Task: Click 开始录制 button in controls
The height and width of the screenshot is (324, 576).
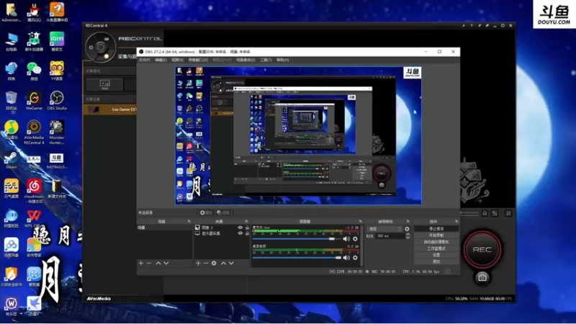Action: (436, 235)
